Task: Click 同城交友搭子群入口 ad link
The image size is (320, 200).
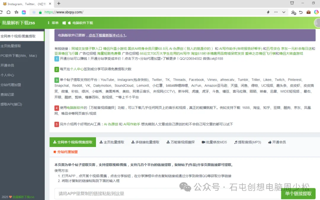Action: point(87,49)
